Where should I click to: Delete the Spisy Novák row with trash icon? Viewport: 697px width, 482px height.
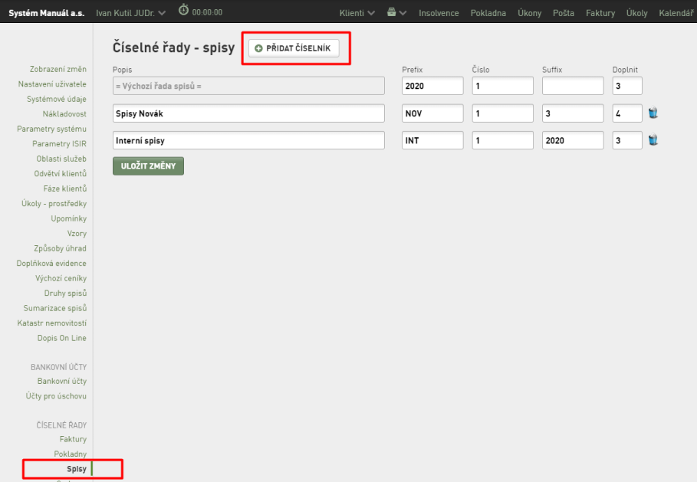pyautogui.click(x=653, y=113)
